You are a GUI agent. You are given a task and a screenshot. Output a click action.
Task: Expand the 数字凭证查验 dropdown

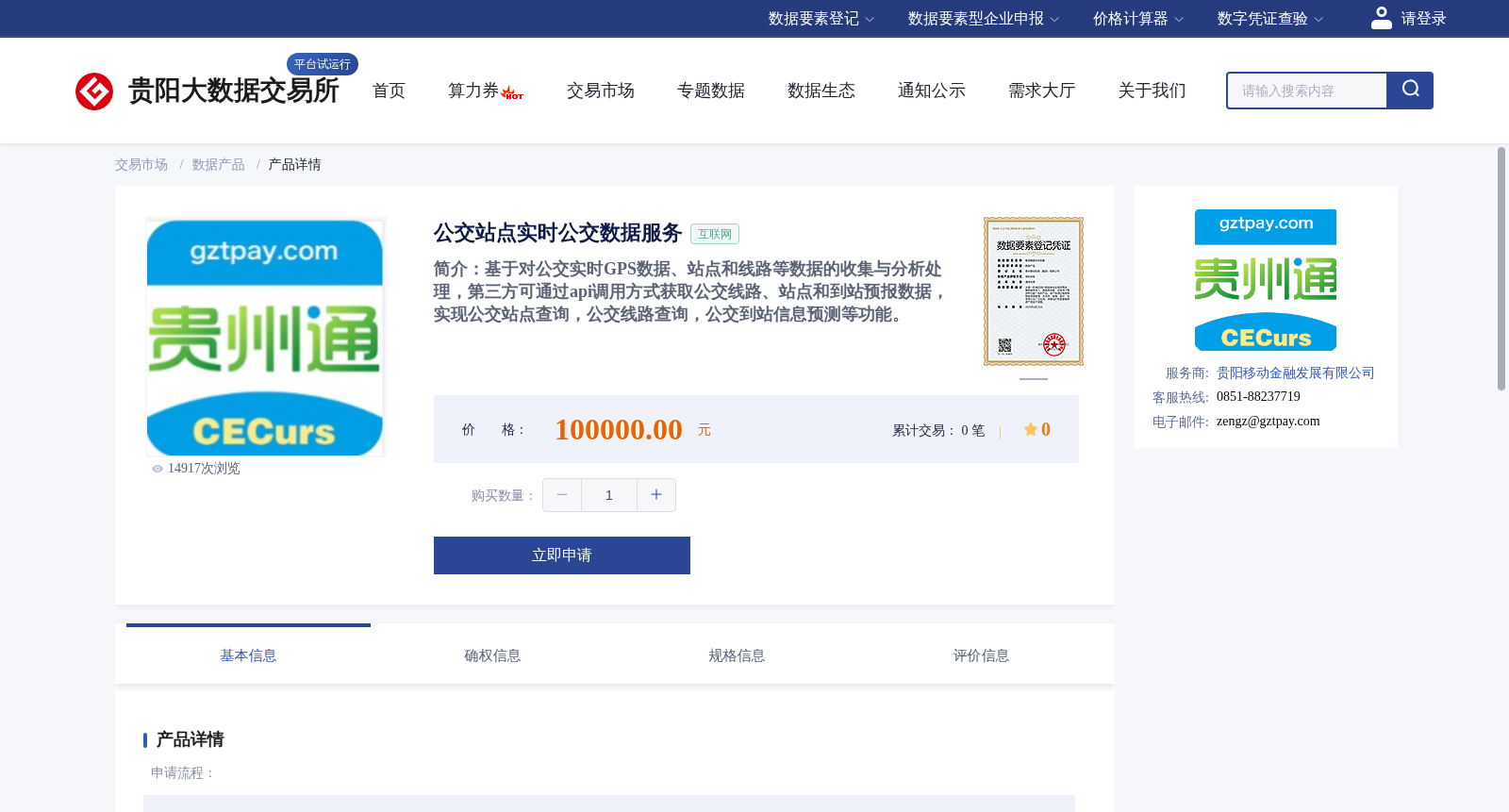coord(1270,19)
